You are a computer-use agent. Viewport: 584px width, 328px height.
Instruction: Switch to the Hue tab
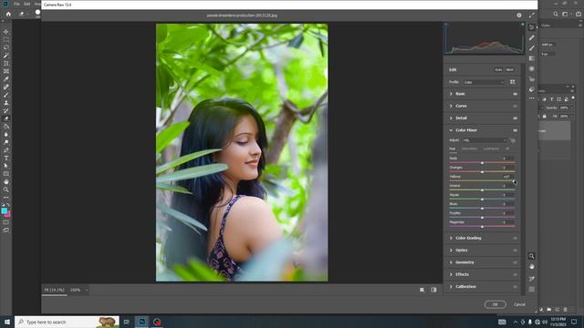[x=453, y=149]
